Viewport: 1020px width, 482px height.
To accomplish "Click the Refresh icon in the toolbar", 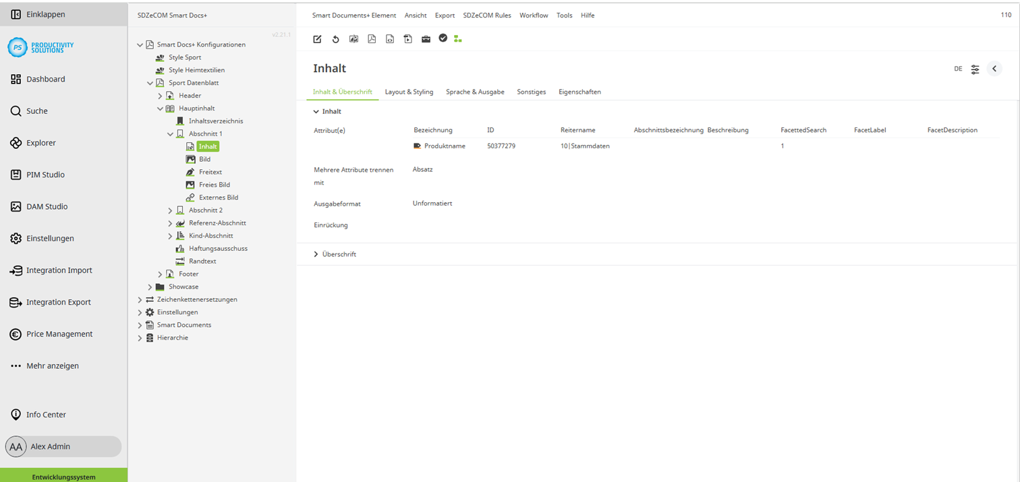I will pyautogui.click(x=335, y=38).
